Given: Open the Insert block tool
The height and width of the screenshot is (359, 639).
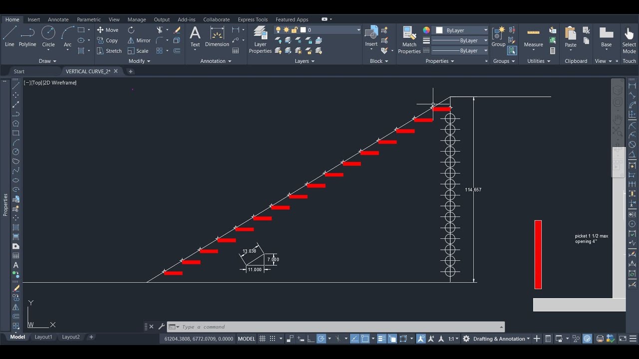Looking at the screenshot, I should 371,37.
